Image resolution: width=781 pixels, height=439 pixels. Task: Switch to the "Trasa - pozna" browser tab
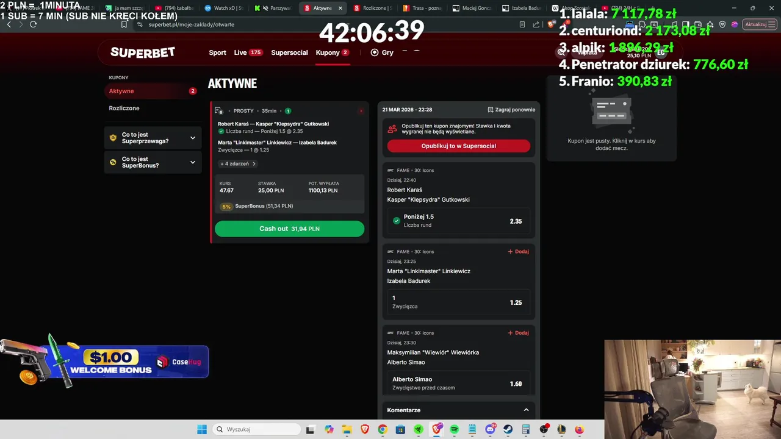point(422,8)
